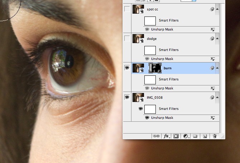The width and height of the screenshot is (240, 163).
Task: Open blending options for burn Unsharp Mask
Action: (213, 88)
